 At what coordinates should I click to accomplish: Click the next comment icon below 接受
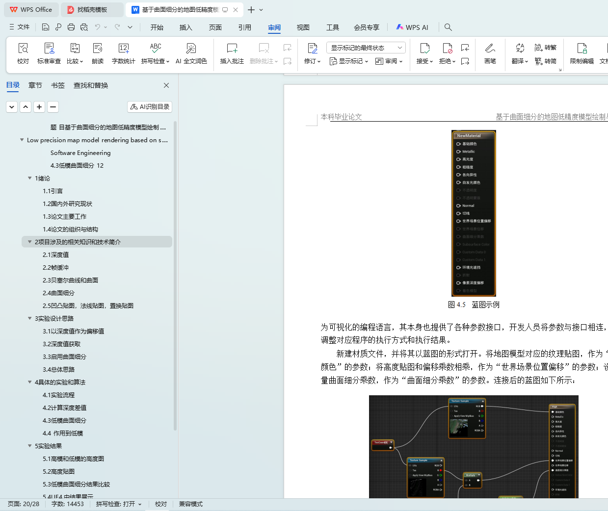pos(465,61)
